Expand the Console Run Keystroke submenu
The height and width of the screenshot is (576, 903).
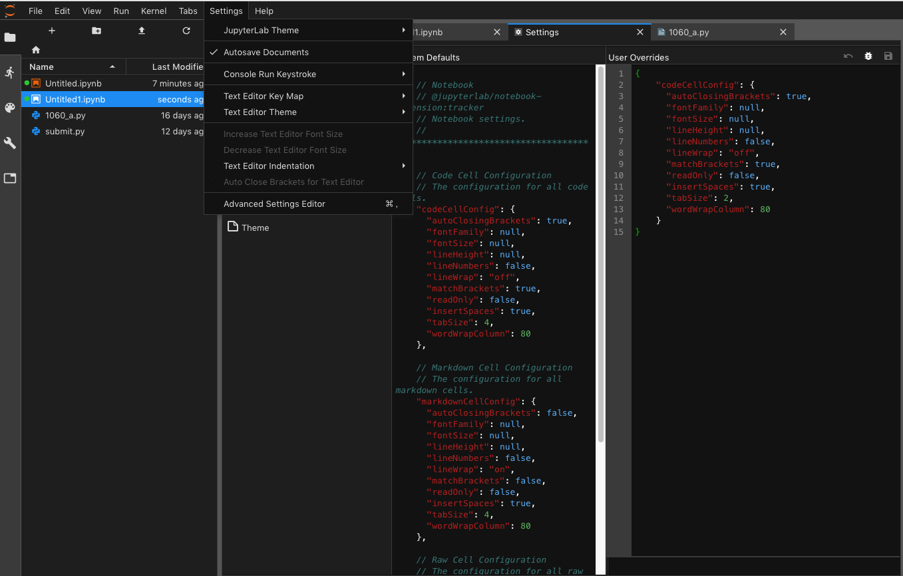tap(309, 74)
